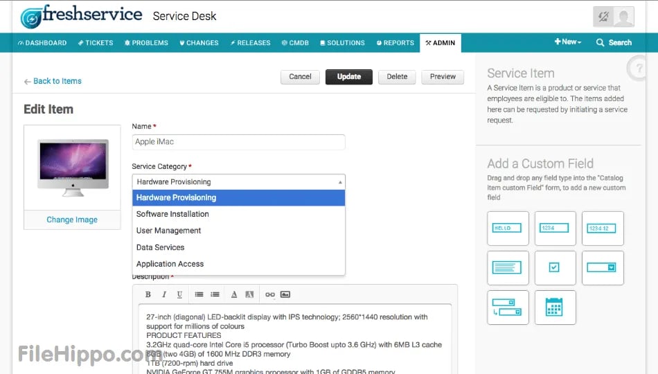This screenshot has width=658, height=374.
Task: Go to the Problems tab
Action: pyautogui.click(x=146, y=43)
